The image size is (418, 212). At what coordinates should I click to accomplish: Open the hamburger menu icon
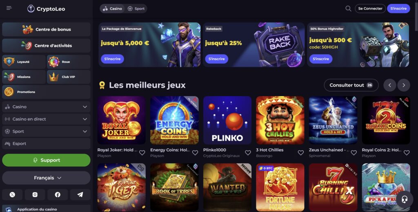(x=9, y=8)
